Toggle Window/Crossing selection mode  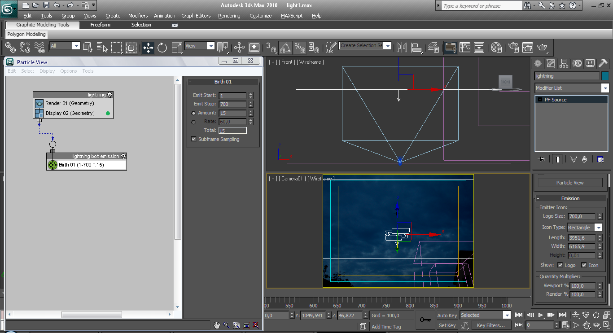131,47
